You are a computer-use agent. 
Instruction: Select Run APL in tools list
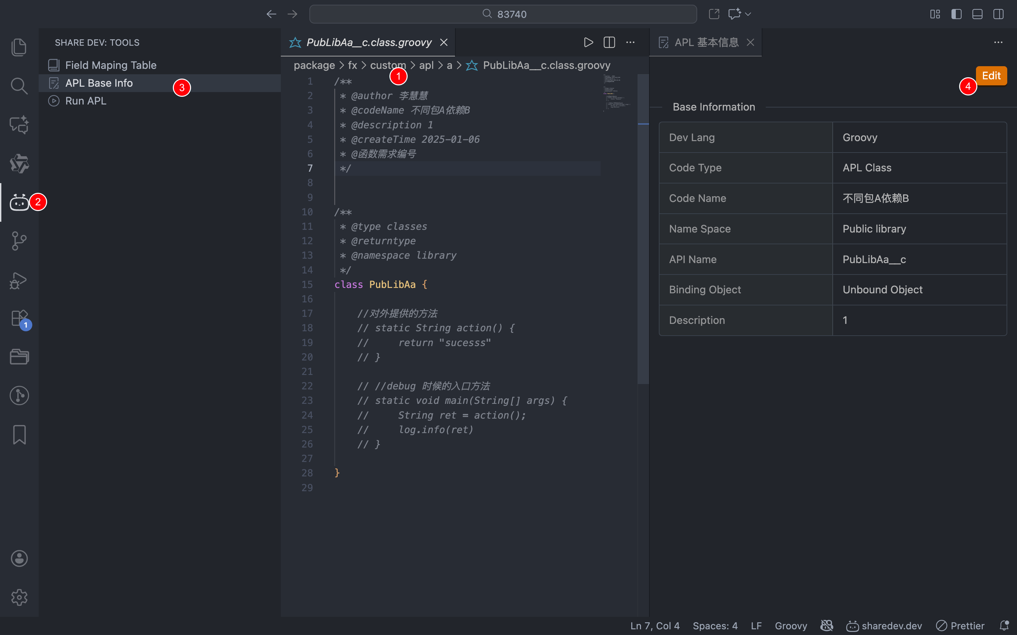click(86, 101)
